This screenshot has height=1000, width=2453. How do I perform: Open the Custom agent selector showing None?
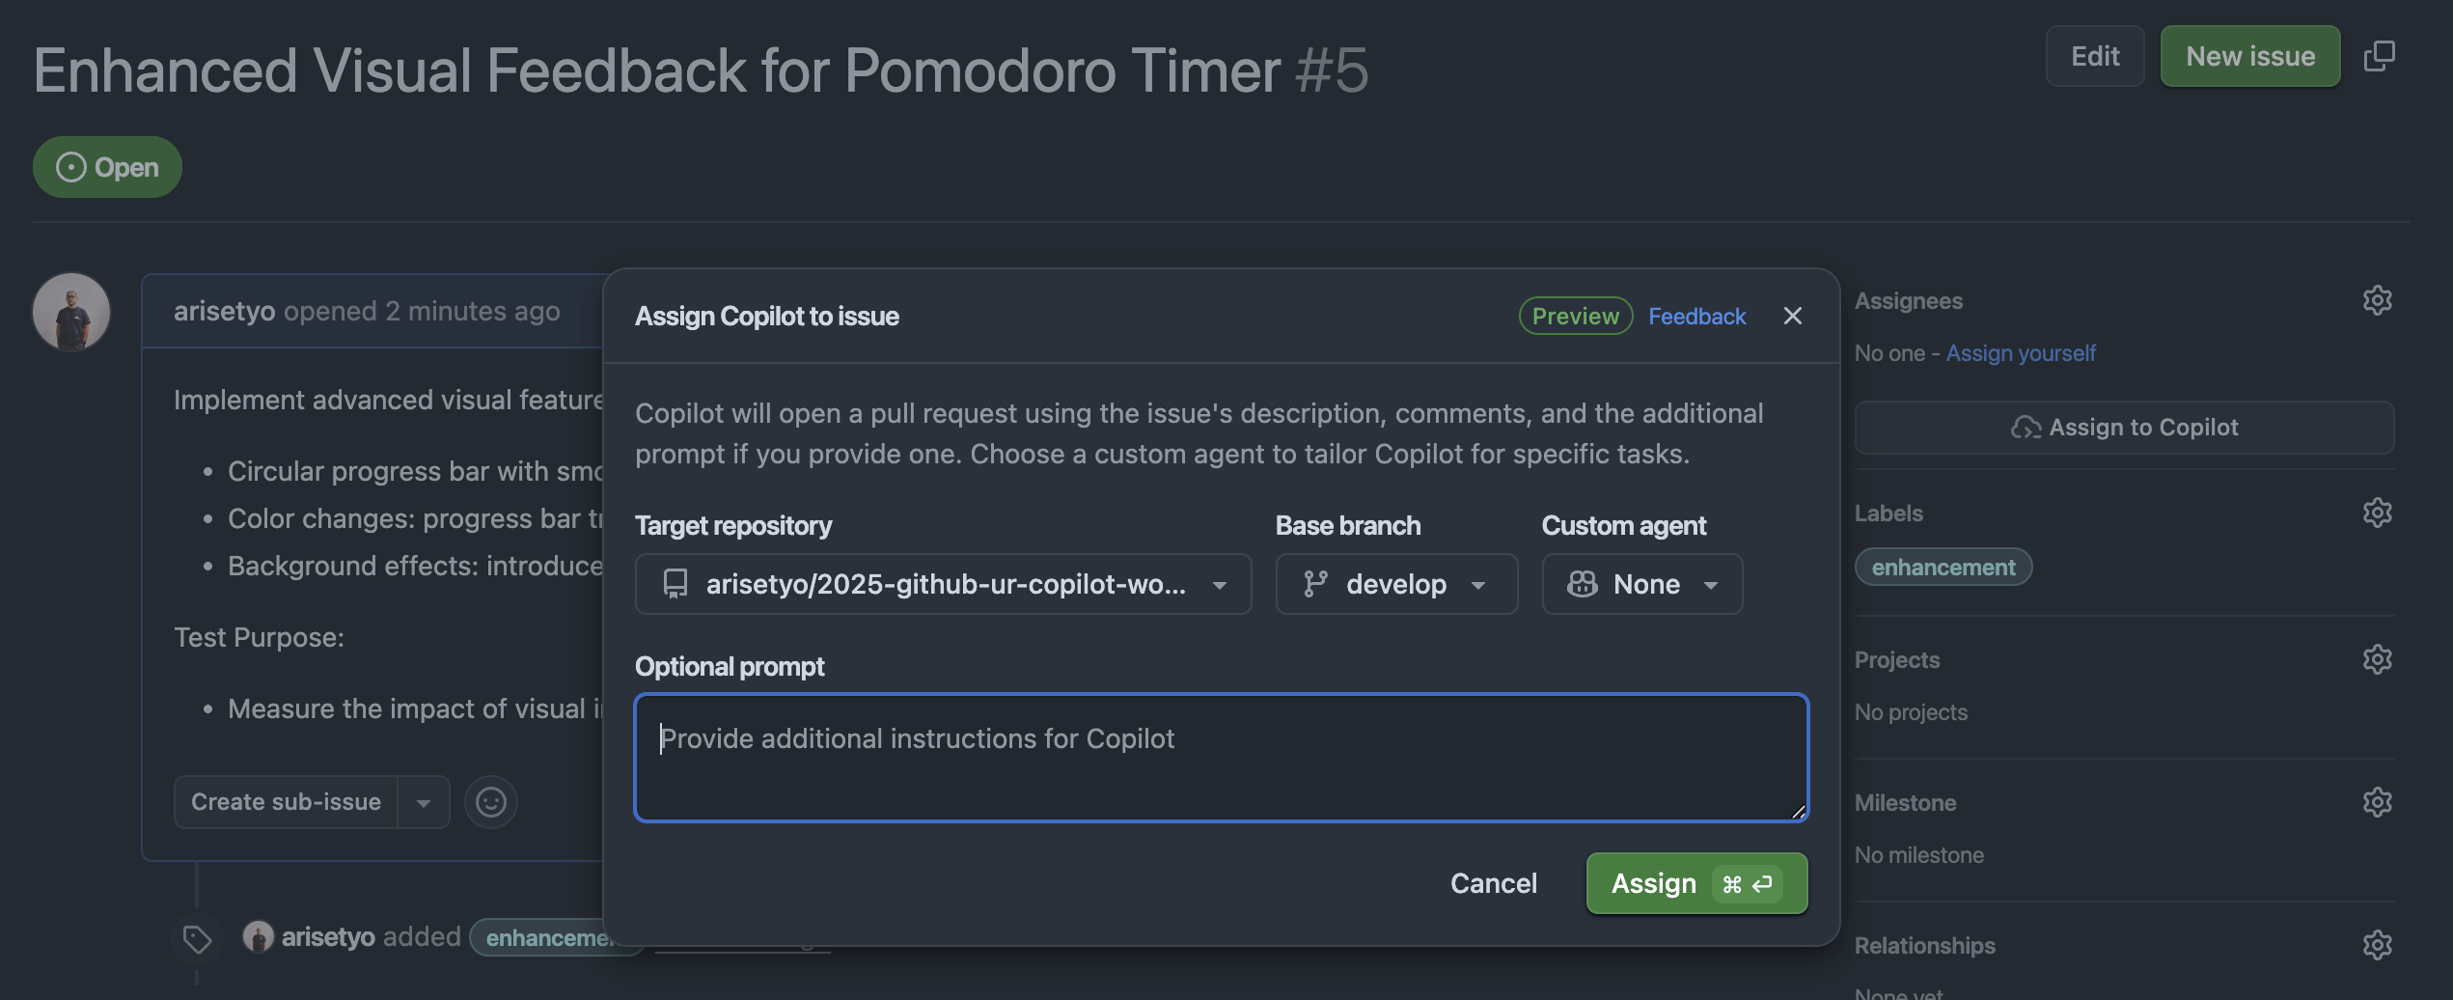click(1641, 584)
